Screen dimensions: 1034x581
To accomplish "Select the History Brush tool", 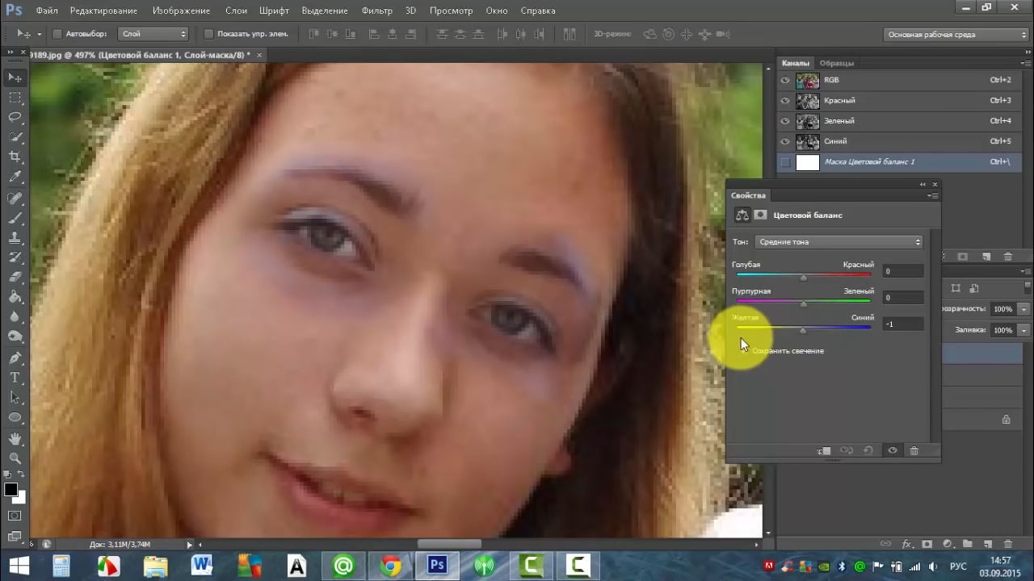I will tap(15, 257).
